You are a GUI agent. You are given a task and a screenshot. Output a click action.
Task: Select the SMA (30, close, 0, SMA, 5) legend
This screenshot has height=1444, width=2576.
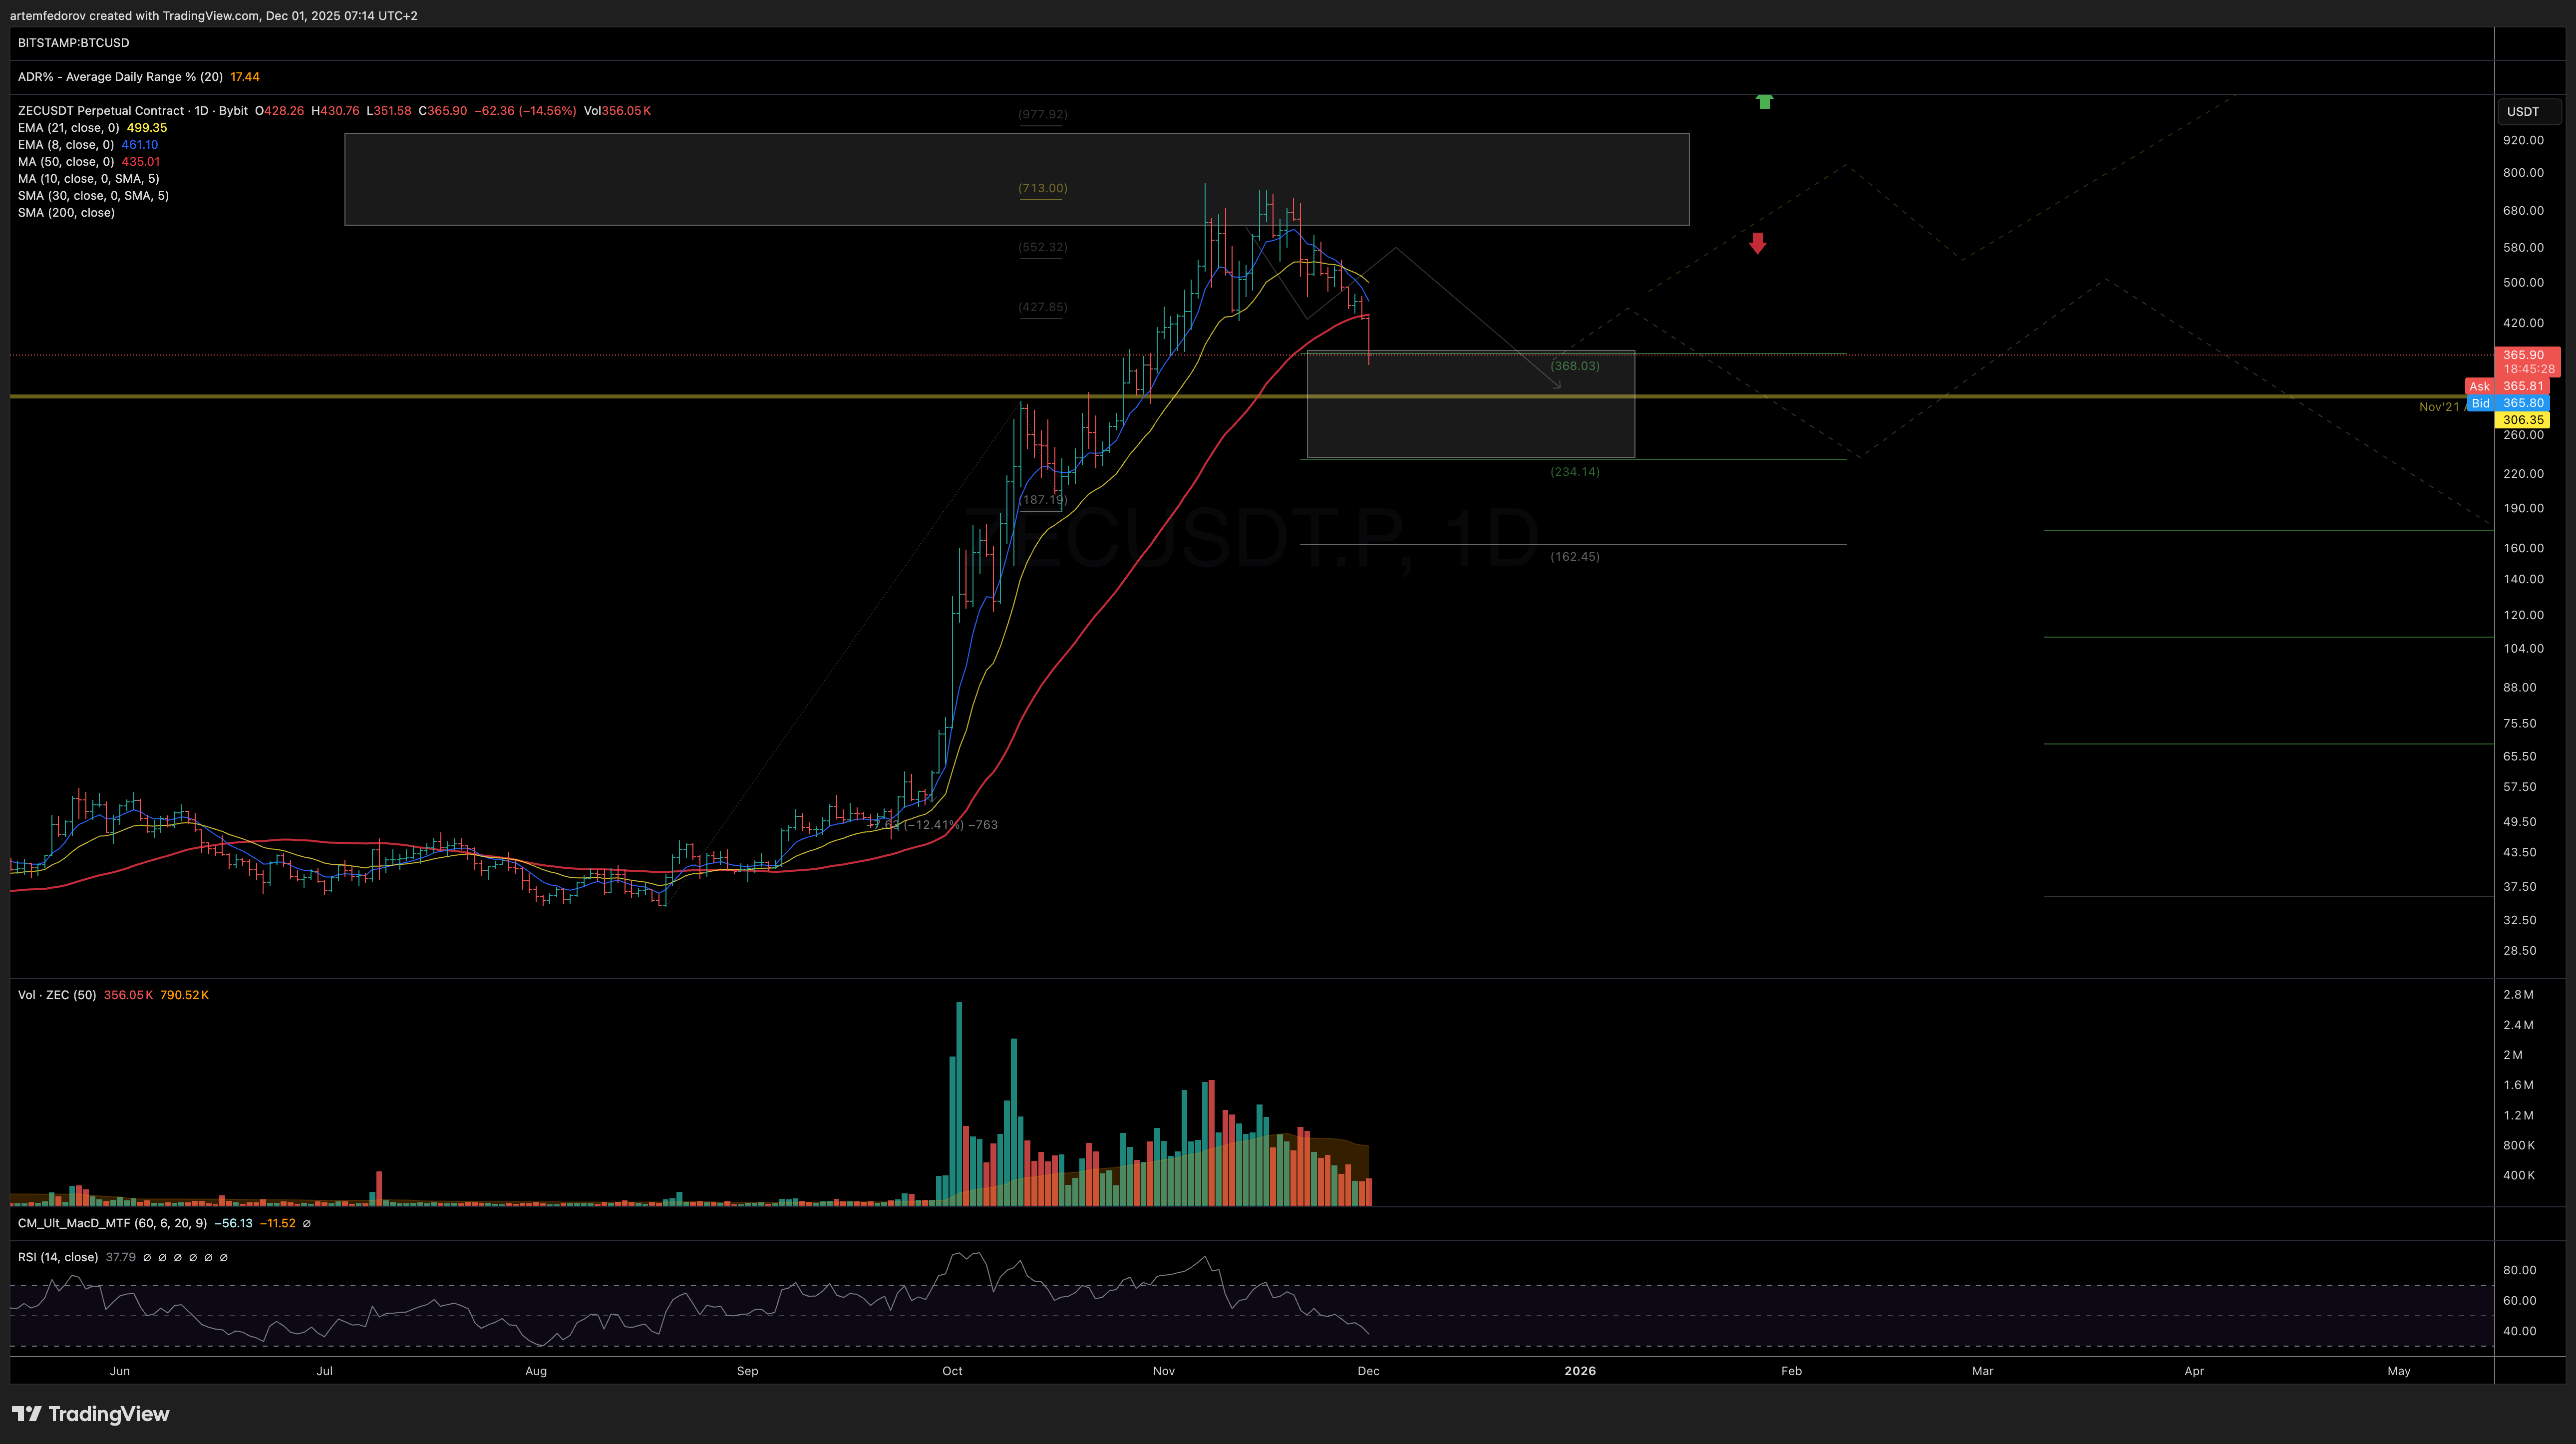tap(93, 196)
